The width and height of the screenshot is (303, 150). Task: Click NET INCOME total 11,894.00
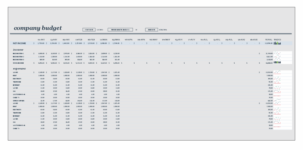(269, 43)
